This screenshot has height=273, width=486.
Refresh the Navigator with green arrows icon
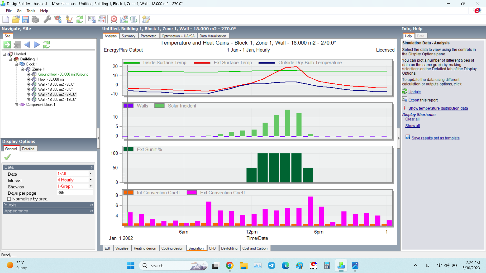pos(47,45)
